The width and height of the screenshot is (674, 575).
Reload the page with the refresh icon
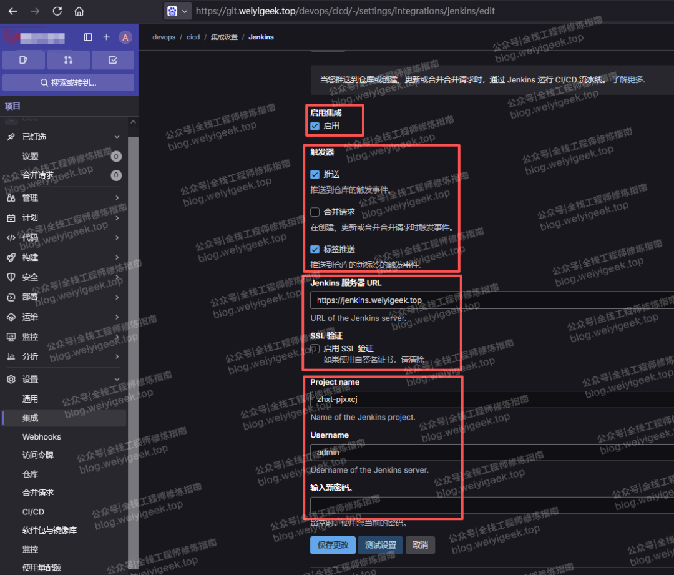pyautogui.click(x=57, y=11)
